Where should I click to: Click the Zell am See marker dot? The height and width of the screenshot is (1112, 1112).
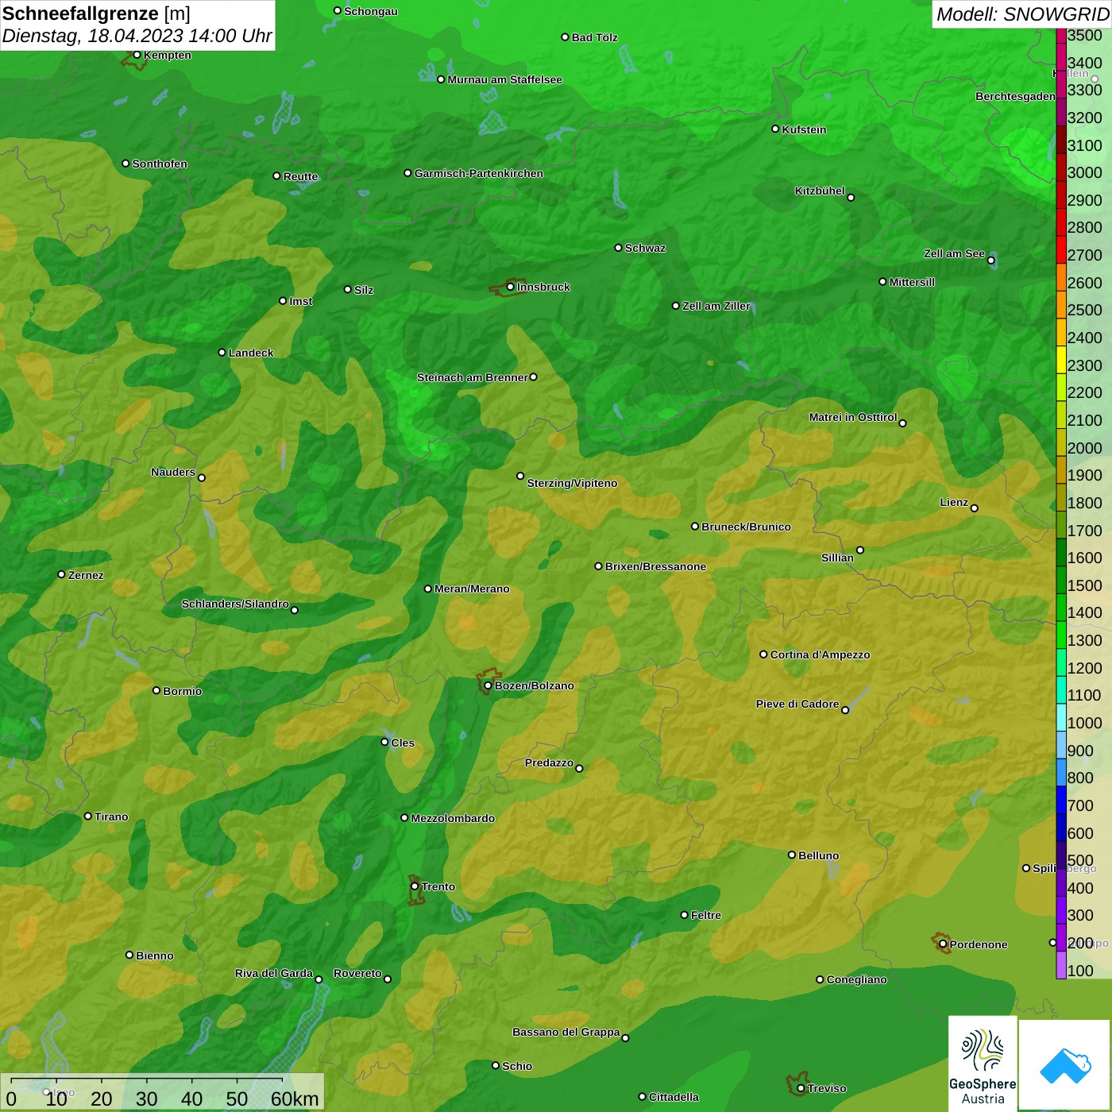[x=990, y=261]
